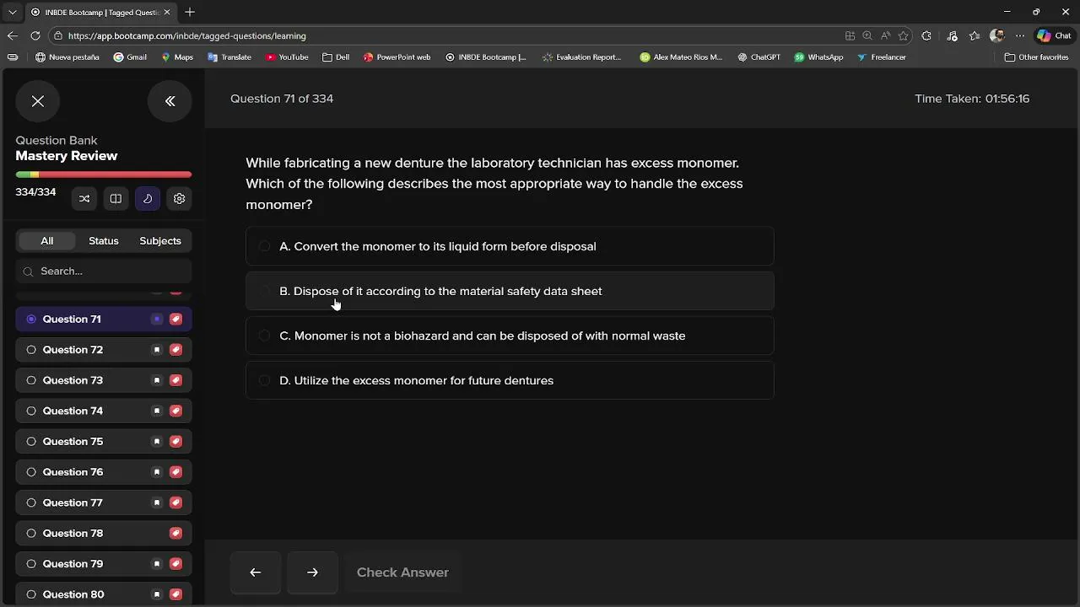Open question bank settings gear
Screen dimensions: 1080x607
pos(179,199)
